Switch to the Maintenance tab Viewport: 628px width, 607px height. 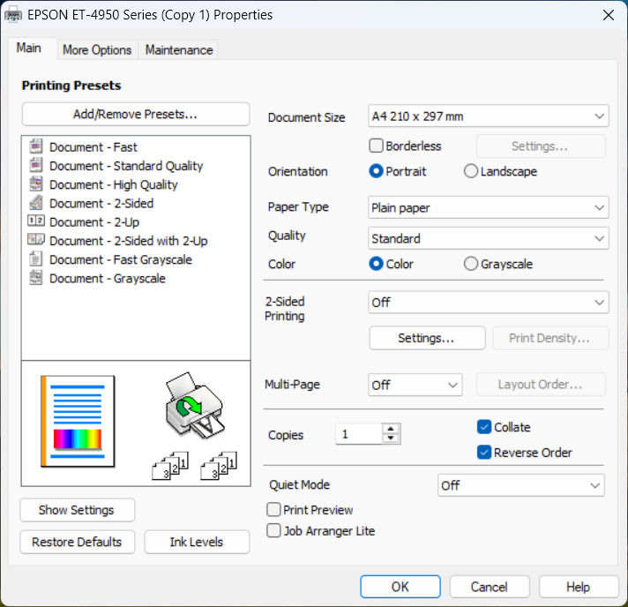[179, 50]
